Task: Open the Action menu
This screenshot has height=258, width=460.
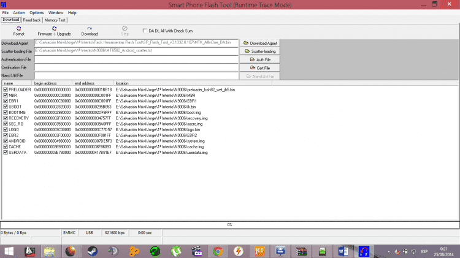Action: point(19,13)
